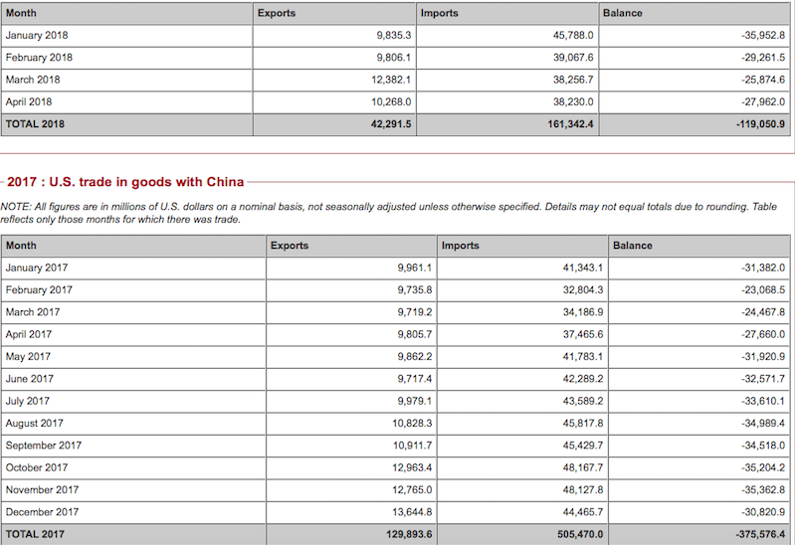Click March 2018 balance -25,874.6

point(763,81)
